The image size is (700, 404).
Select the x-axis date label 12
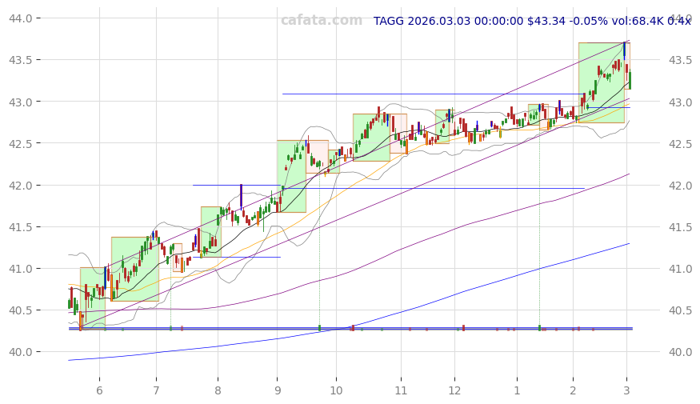tap(454, 390)
